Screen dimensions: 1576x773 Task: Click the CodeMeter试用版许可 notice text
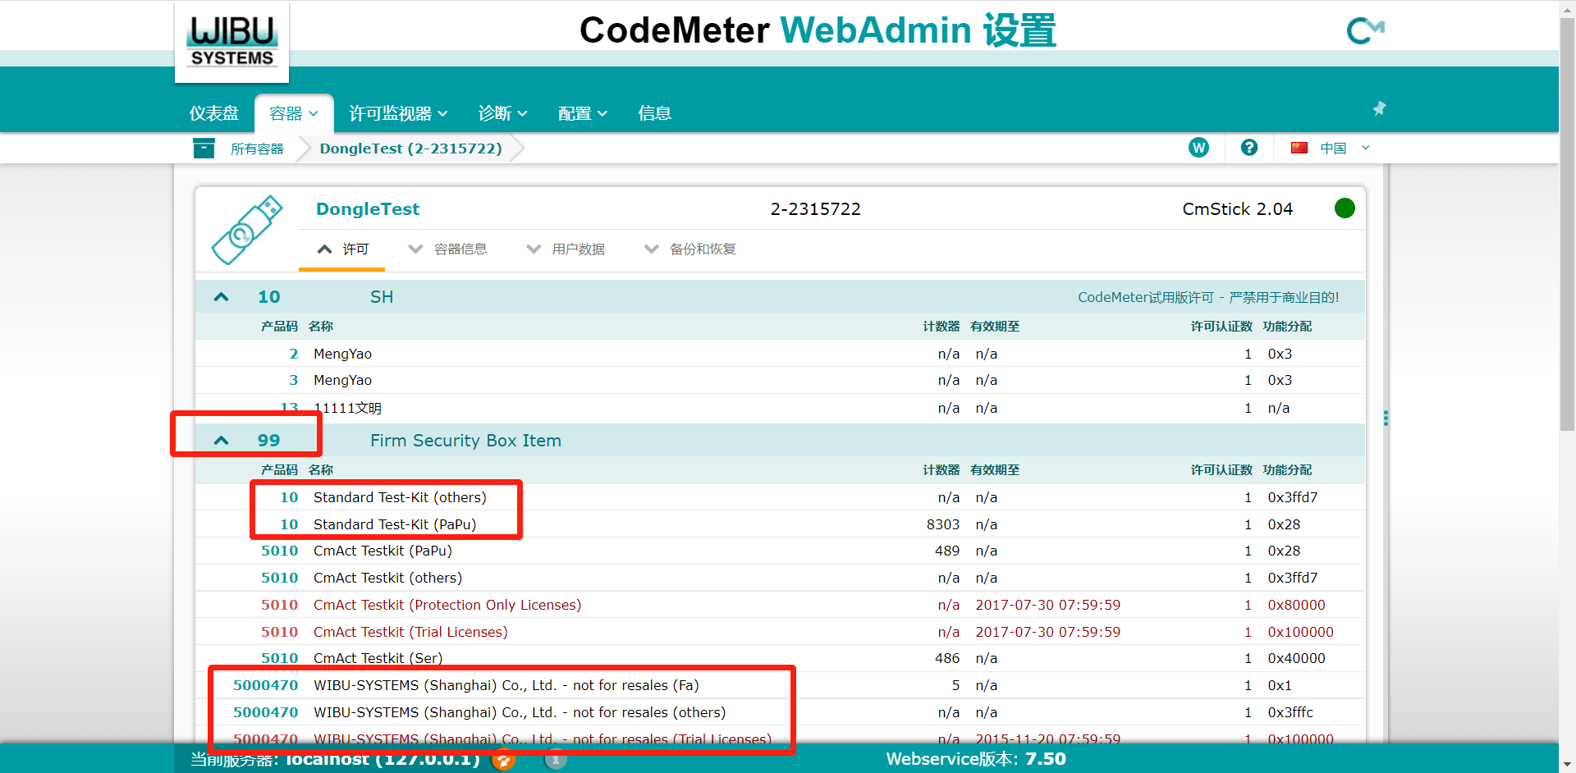pos(1208,297)
